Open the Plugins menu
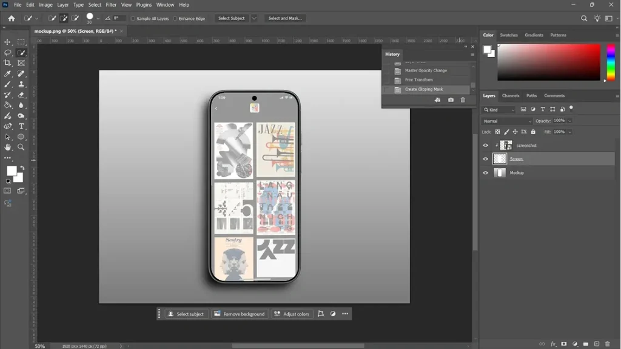621x349 pixels. (x=144, y=5)
